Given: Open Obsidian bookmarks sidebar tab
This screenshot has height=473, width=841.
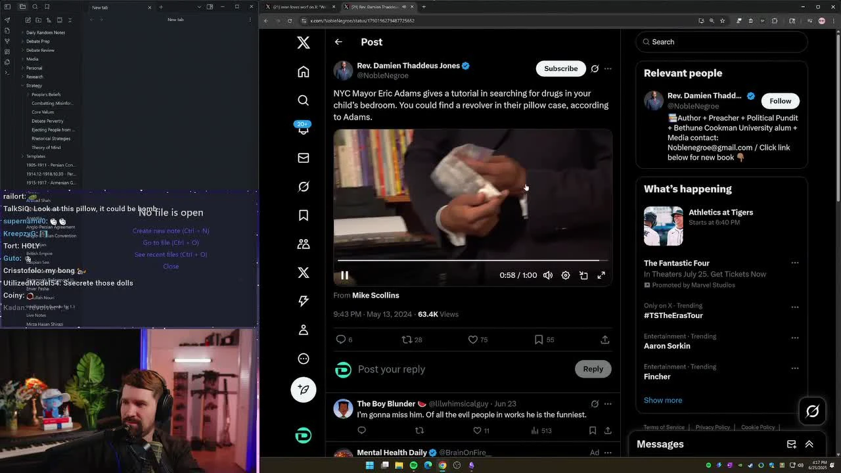Looking at the screenshot, I should pyautogui.click(x=47, y=7).
